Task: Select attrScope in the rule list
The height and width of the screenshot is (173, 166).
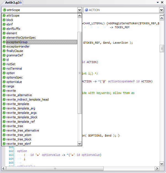Action: [x=40, y=15]
